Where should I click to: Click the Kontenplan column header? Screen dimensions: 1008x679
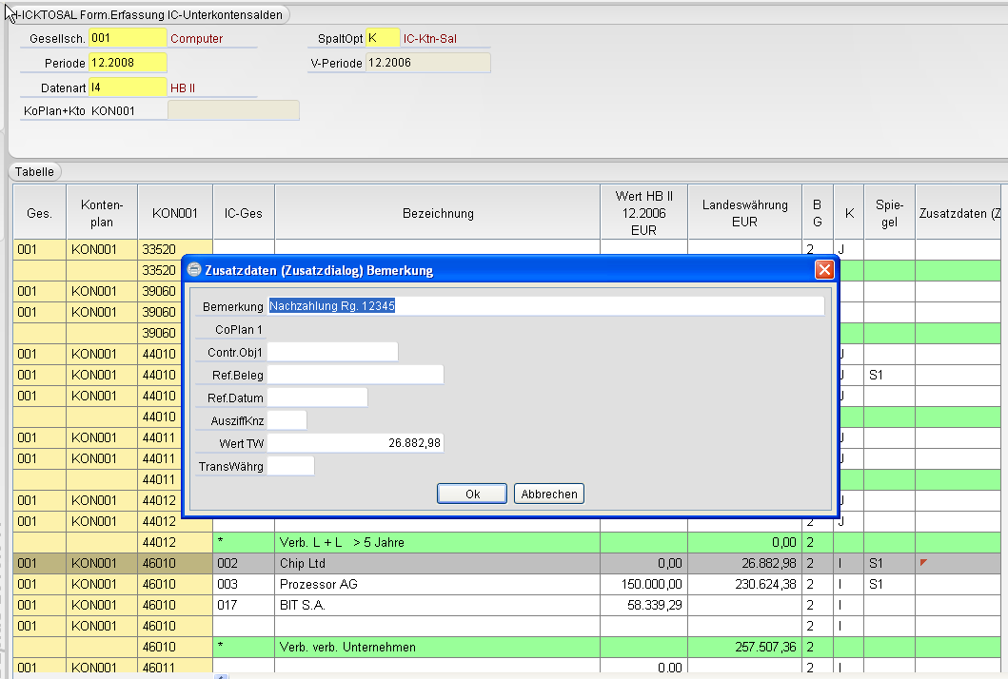click(x=102, y=213)
